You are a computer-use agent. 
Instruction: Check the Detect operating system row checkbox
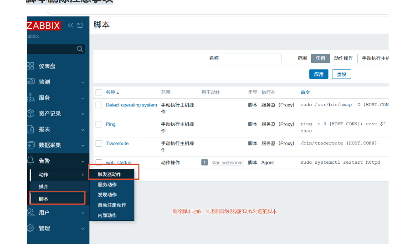point(99,105)
